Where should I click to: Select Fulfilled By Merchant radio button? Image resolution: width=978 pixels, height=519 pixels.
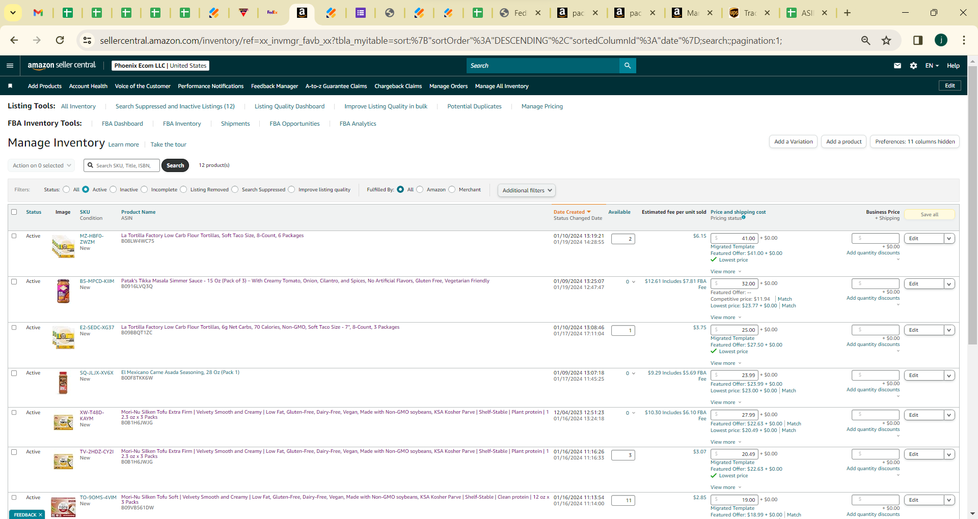(452, 190)
